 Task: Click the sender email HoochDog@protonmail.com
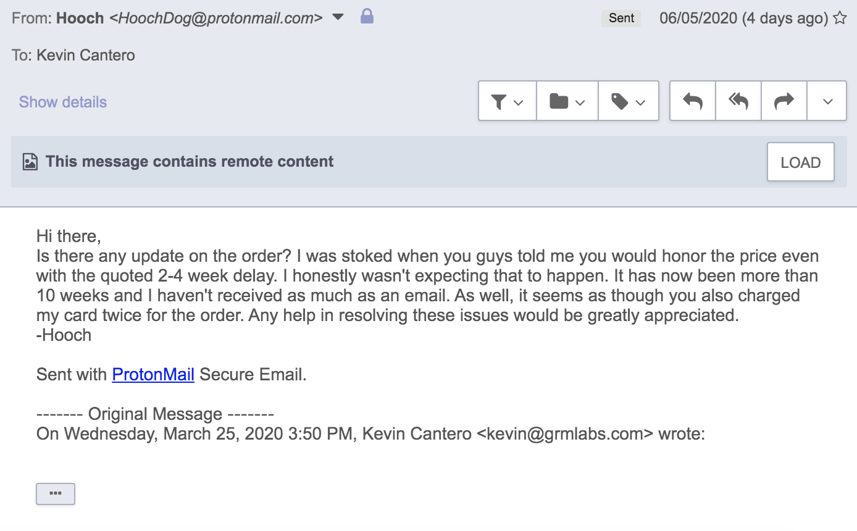point(215,18)
